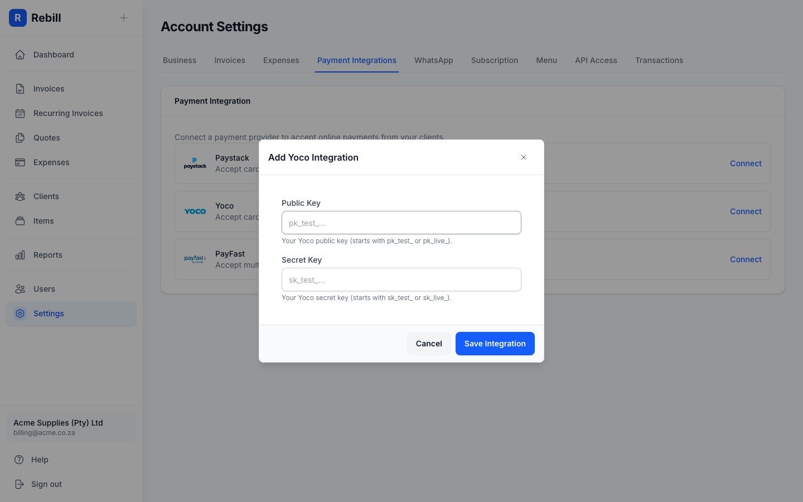Open the Clients sidebar icon
The image size is (803, 502).
click(20, 196)
